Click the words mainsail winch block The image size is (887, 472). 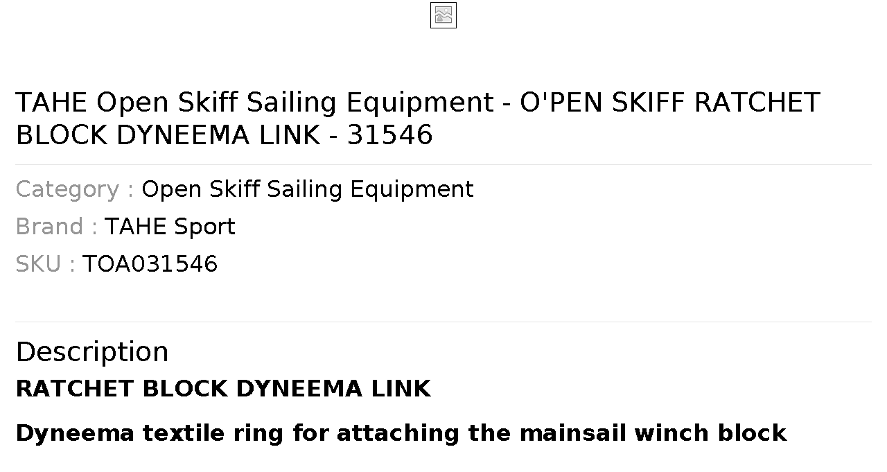coord(653,433)
